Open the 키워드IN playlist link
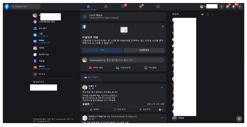This screenshot has height=127, width=247. pos(102,117)
